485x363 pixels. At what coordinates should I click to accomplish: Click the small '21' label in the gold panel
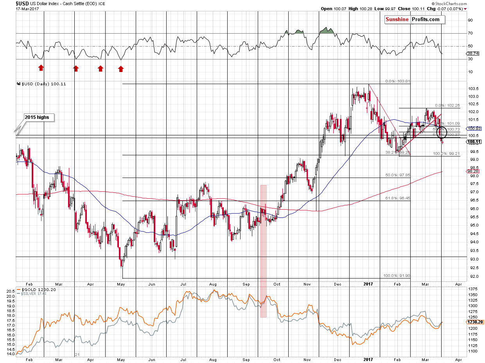pos(77,355)
